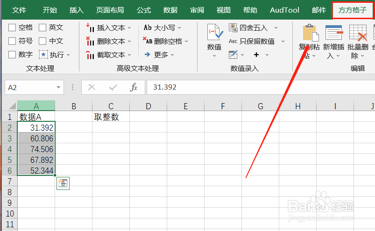
Task: Expand the 执行 dropdown arrow
Action: 68,55
